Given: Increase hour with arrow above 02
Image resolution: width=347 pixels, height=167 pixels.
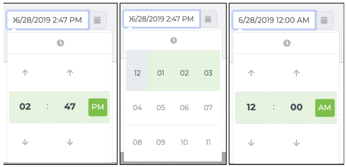Looking at the screenshot, I should coord(25,73).
